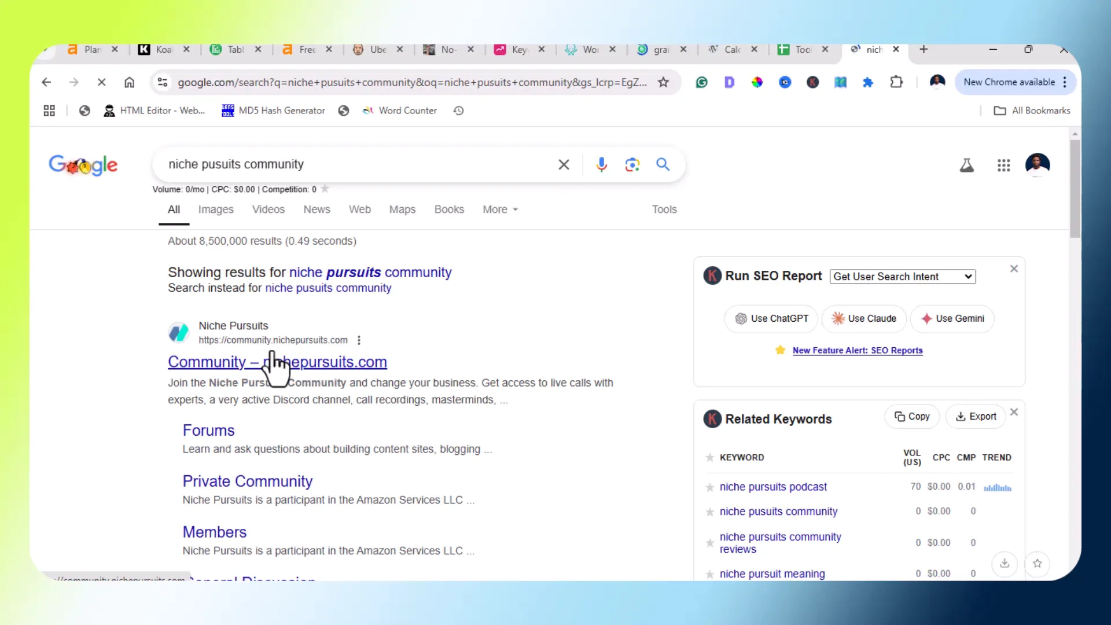Focus the browser address bar
Viewport: 1111px width, 625px height.
coord(412,82)
